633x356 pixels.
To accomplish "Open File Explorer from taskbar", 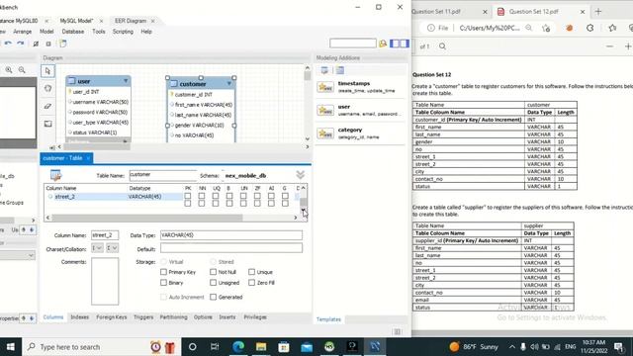I will (x=261, y=347).
